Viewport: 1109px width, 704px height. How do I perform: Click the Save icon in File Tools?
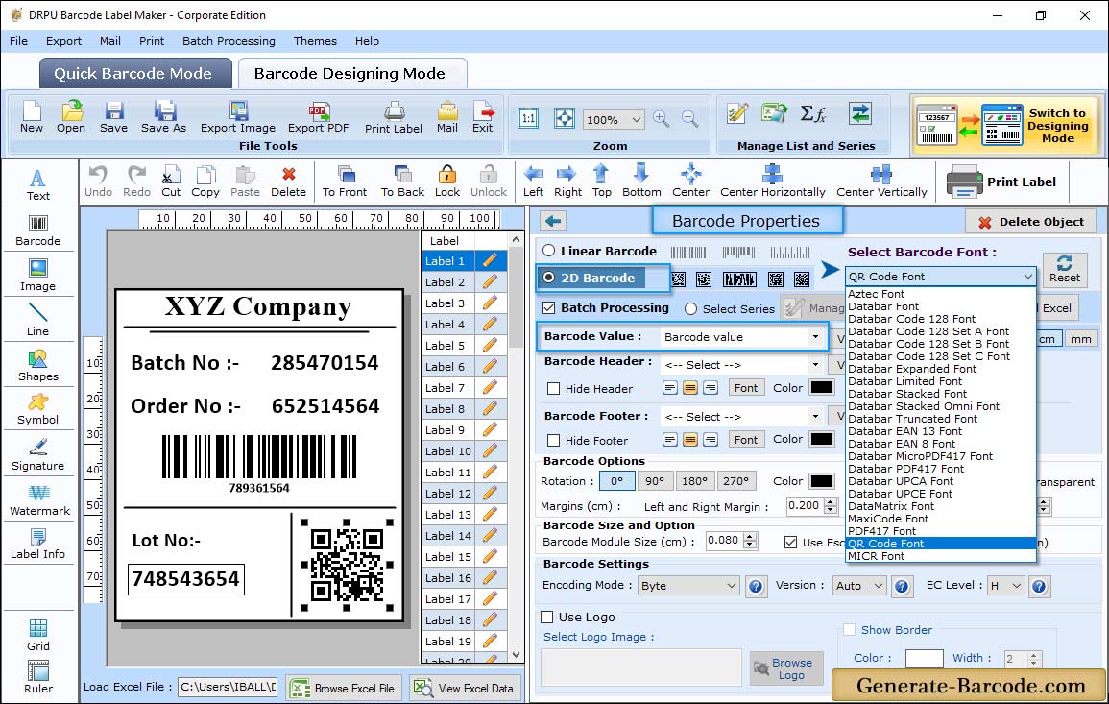113,117
